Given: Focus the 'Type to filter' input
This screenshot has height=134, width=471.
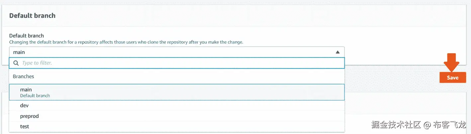Looking at the screenshot, I should pyautogui.click(x=179, y=63).
